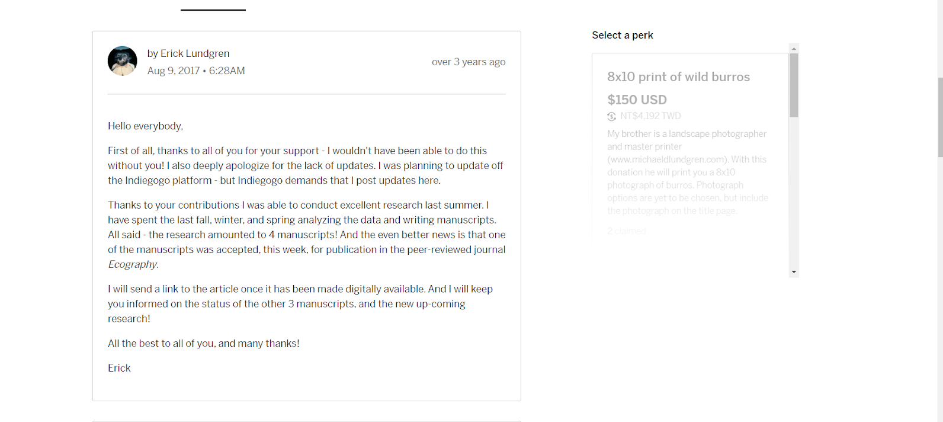Click the NT$4,192 TWD converted price
943x422 pixels.
pos(650,116)
